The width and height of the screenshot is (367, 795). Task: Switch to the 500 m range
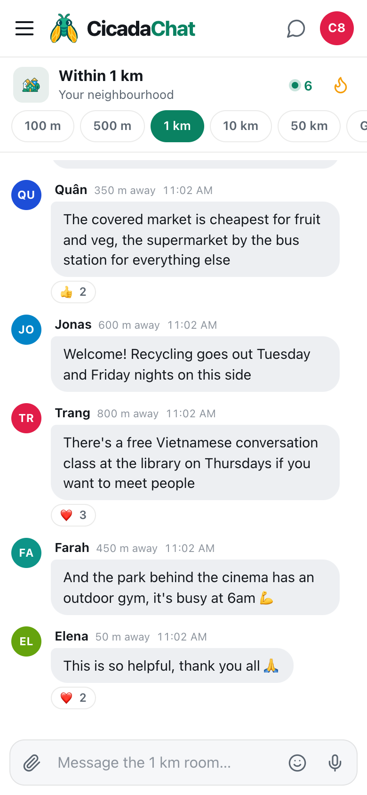[x=112, y=126]
